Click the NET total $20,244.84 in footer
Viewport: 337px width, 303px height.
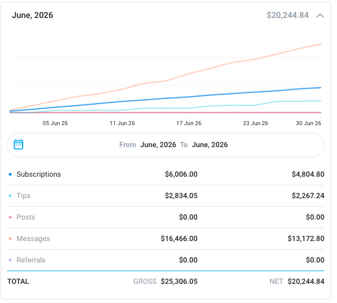[x=306, y=282]
